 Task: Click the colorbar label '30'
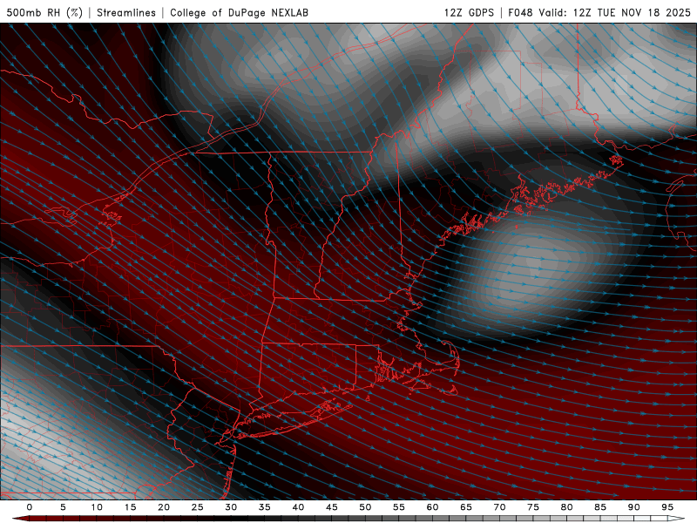pyautogui.click(x=231, y=507)
